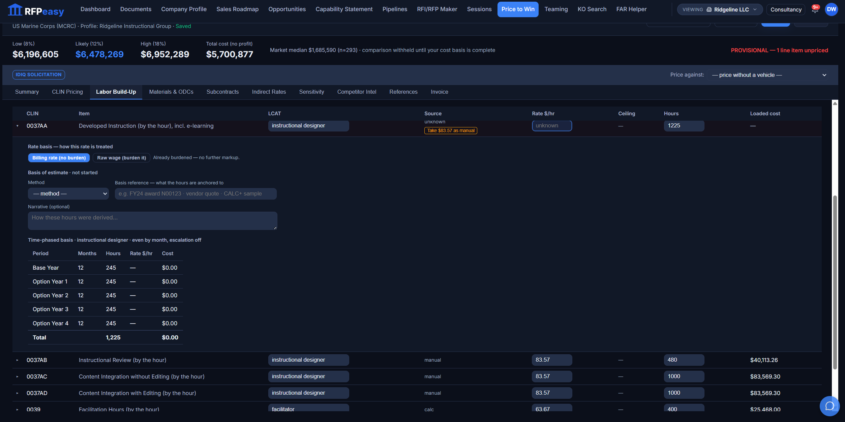
Task: Focus the Narrative textarea
Action: pos(152,220)
